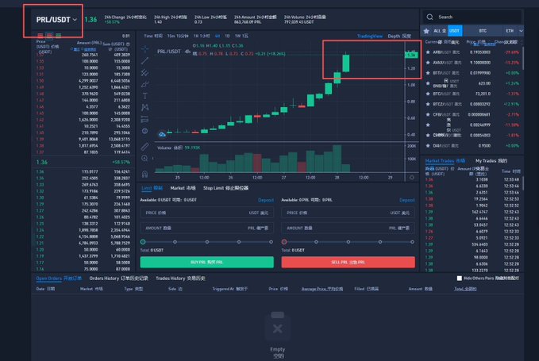Click the cloud icon on chart
Image resolution: width=539 pixels, height=361 pixels.
(x=162, y=134)
